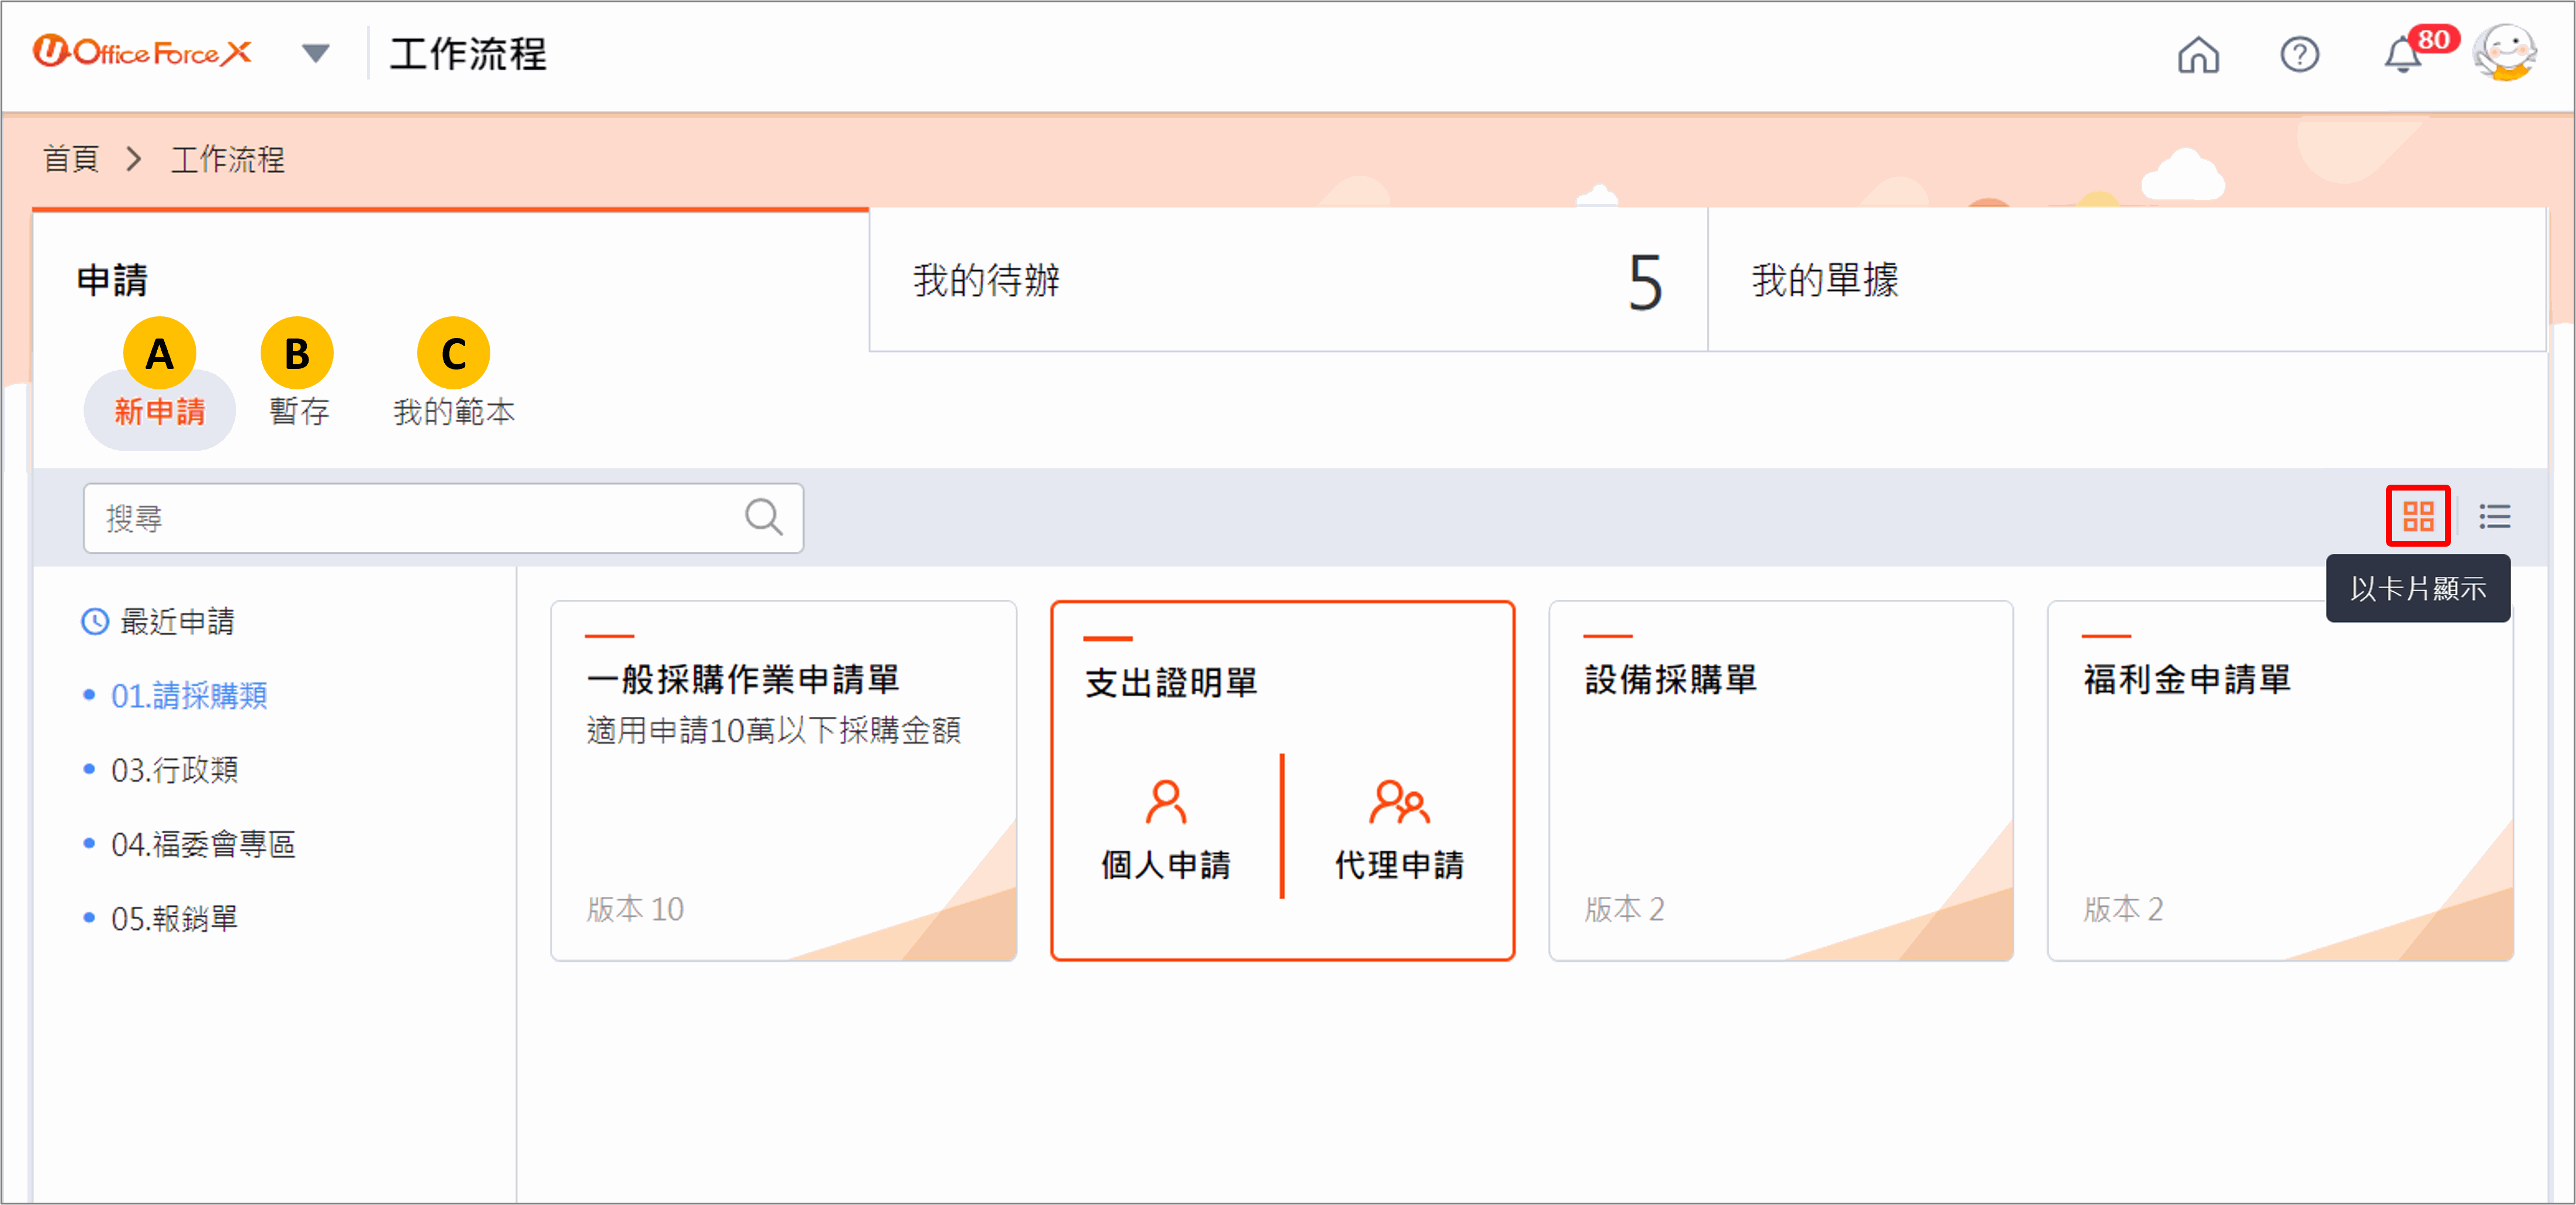
Task: Expand module dropdown arrow beside logo
Action: coord(315,53)
